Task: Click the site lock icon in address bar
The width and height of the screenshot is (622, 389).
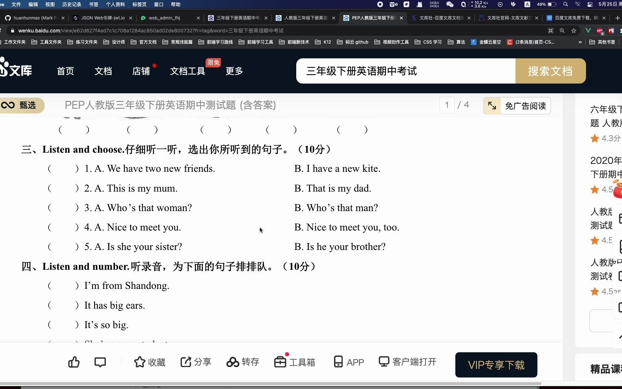Action: tap(12, 31)
